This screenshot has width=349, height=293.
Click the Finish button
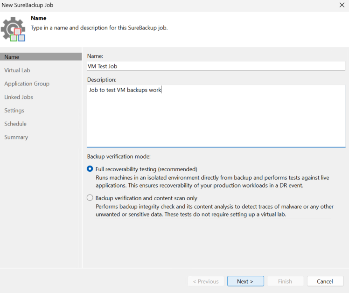click(285, 281)
